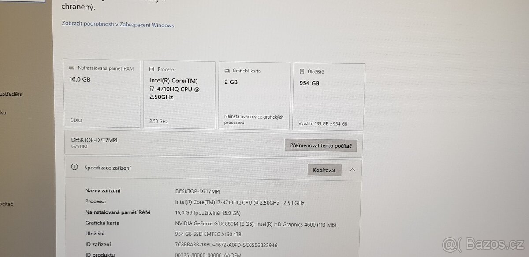Click the Přejmenovat tento počítač button
This screenshot has width=529, height=257.
click(x=321, y=145)
